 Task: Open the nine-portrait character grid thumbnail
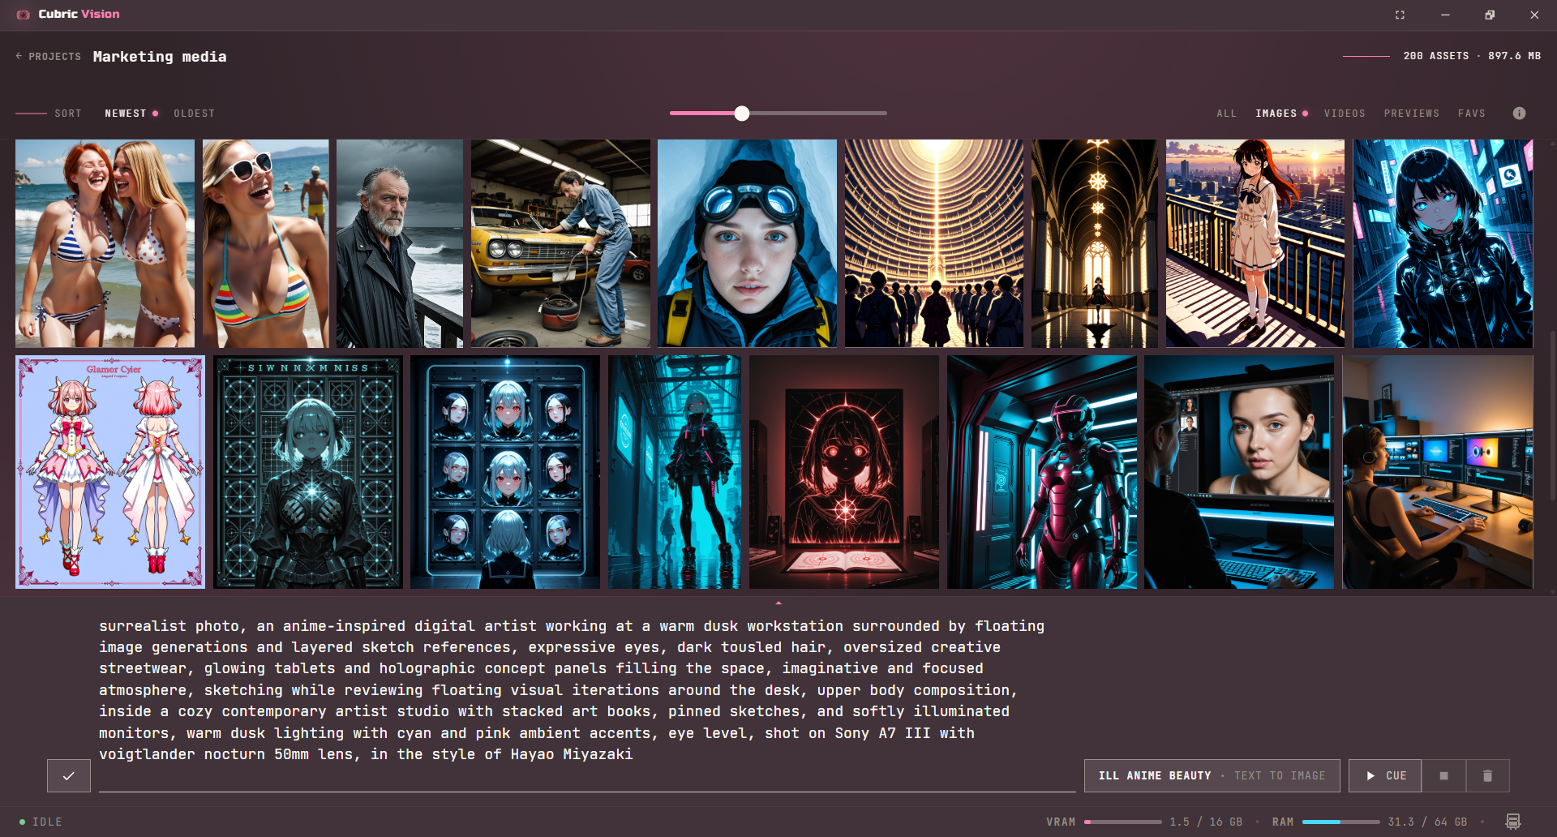coord(505,472)
